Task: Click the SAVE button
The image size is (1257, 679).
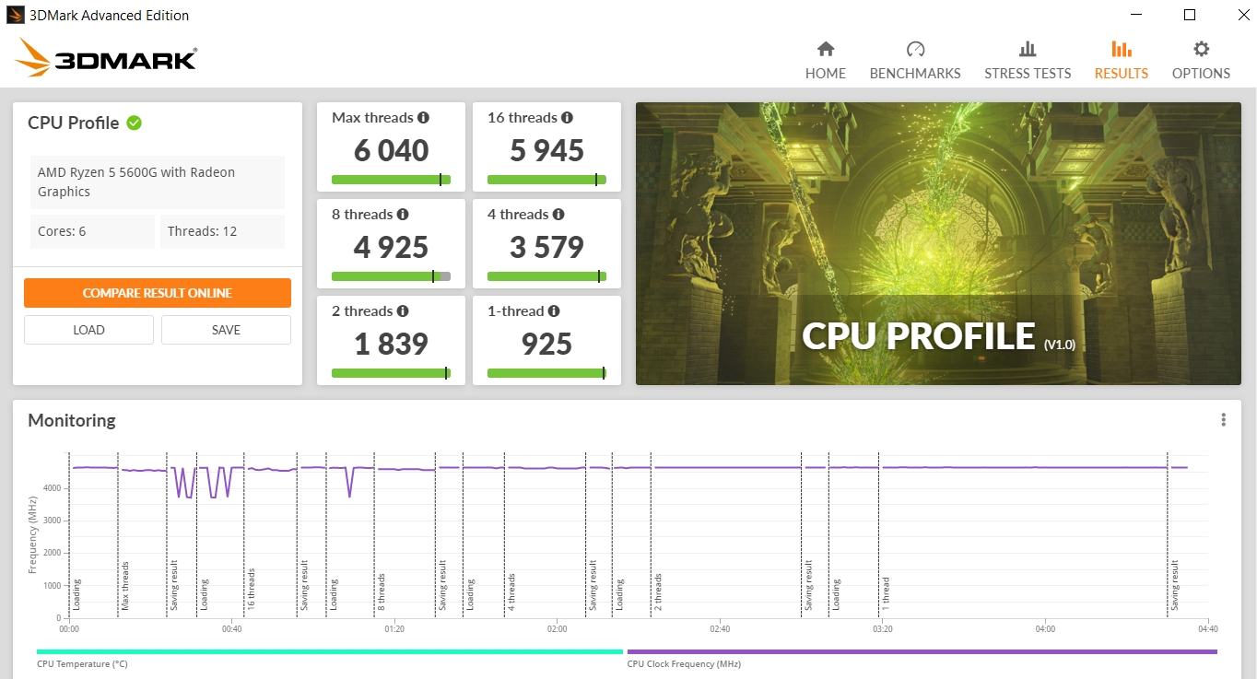Action: [226, 330]
